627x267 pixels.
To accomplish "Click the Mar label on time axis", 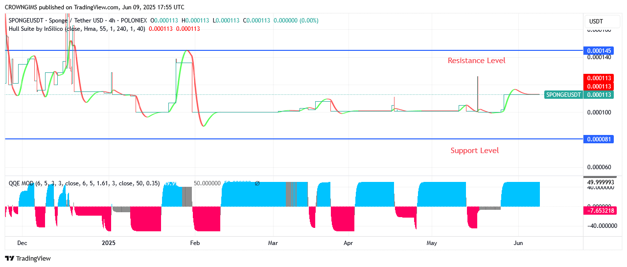I will pyautogui.click(x=273, y=243).
